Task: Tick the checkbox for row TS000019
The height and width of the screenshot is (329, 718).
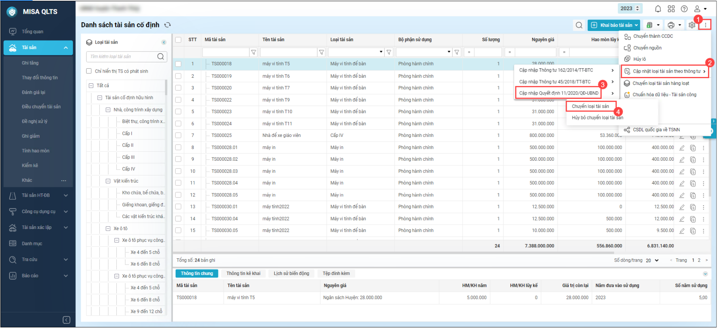Action: tap(178, 76)
